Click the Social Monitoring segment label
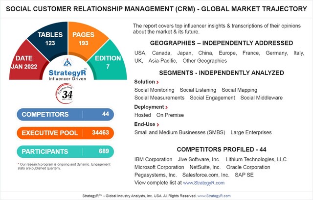Image resolution: width=313 pixels, height=200 pixels. (x=155, y=90)
